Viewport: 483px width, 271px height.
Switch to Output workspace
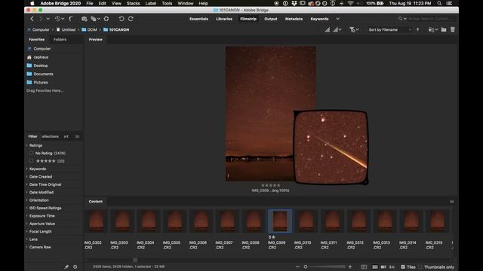pos(271,19)
